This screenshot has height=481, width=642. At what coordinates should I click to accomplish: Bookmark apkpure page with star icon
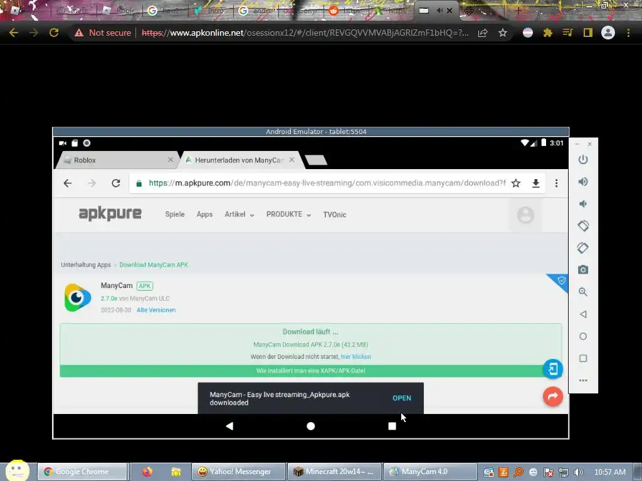[x=516, y=184]
